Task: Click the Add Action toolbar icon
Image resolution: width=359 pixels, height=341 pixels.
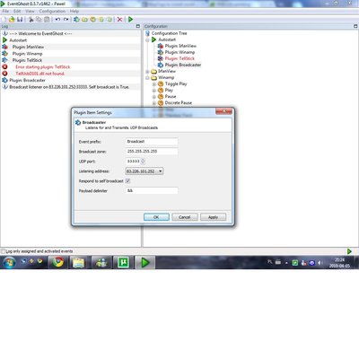Action: click(109, 20)
